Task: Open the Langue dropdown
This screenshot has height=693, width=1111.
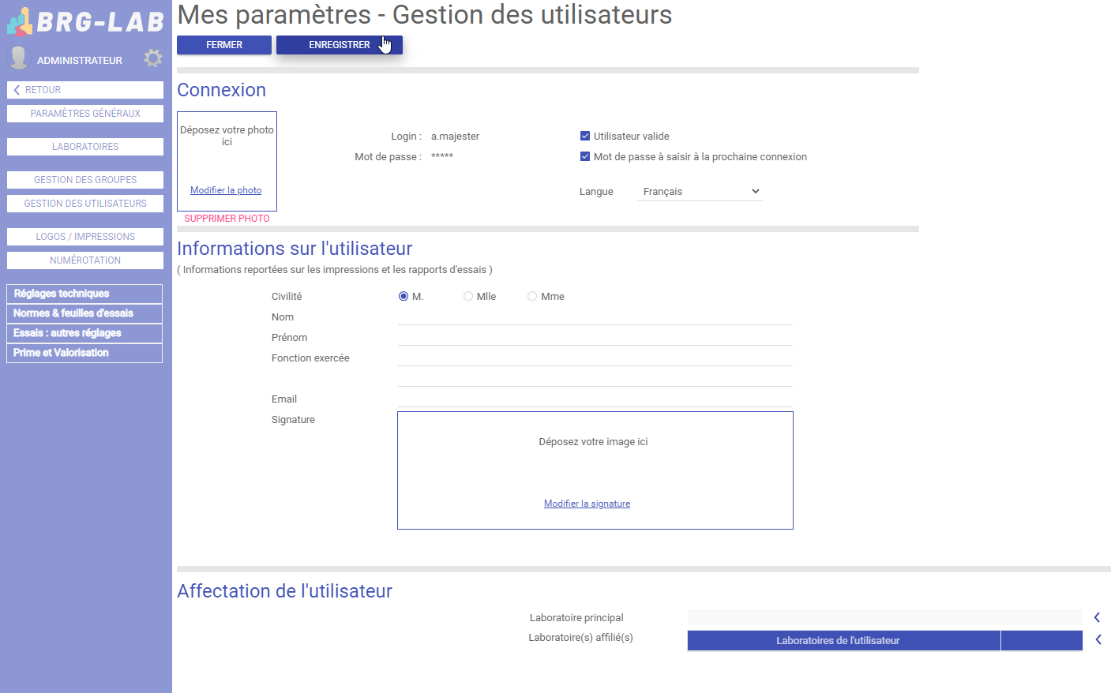Action: click(700, 191)
